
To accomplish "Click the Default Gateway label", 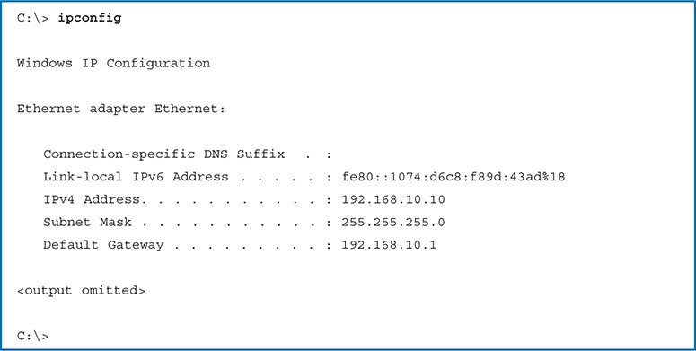I will point(103,245).
